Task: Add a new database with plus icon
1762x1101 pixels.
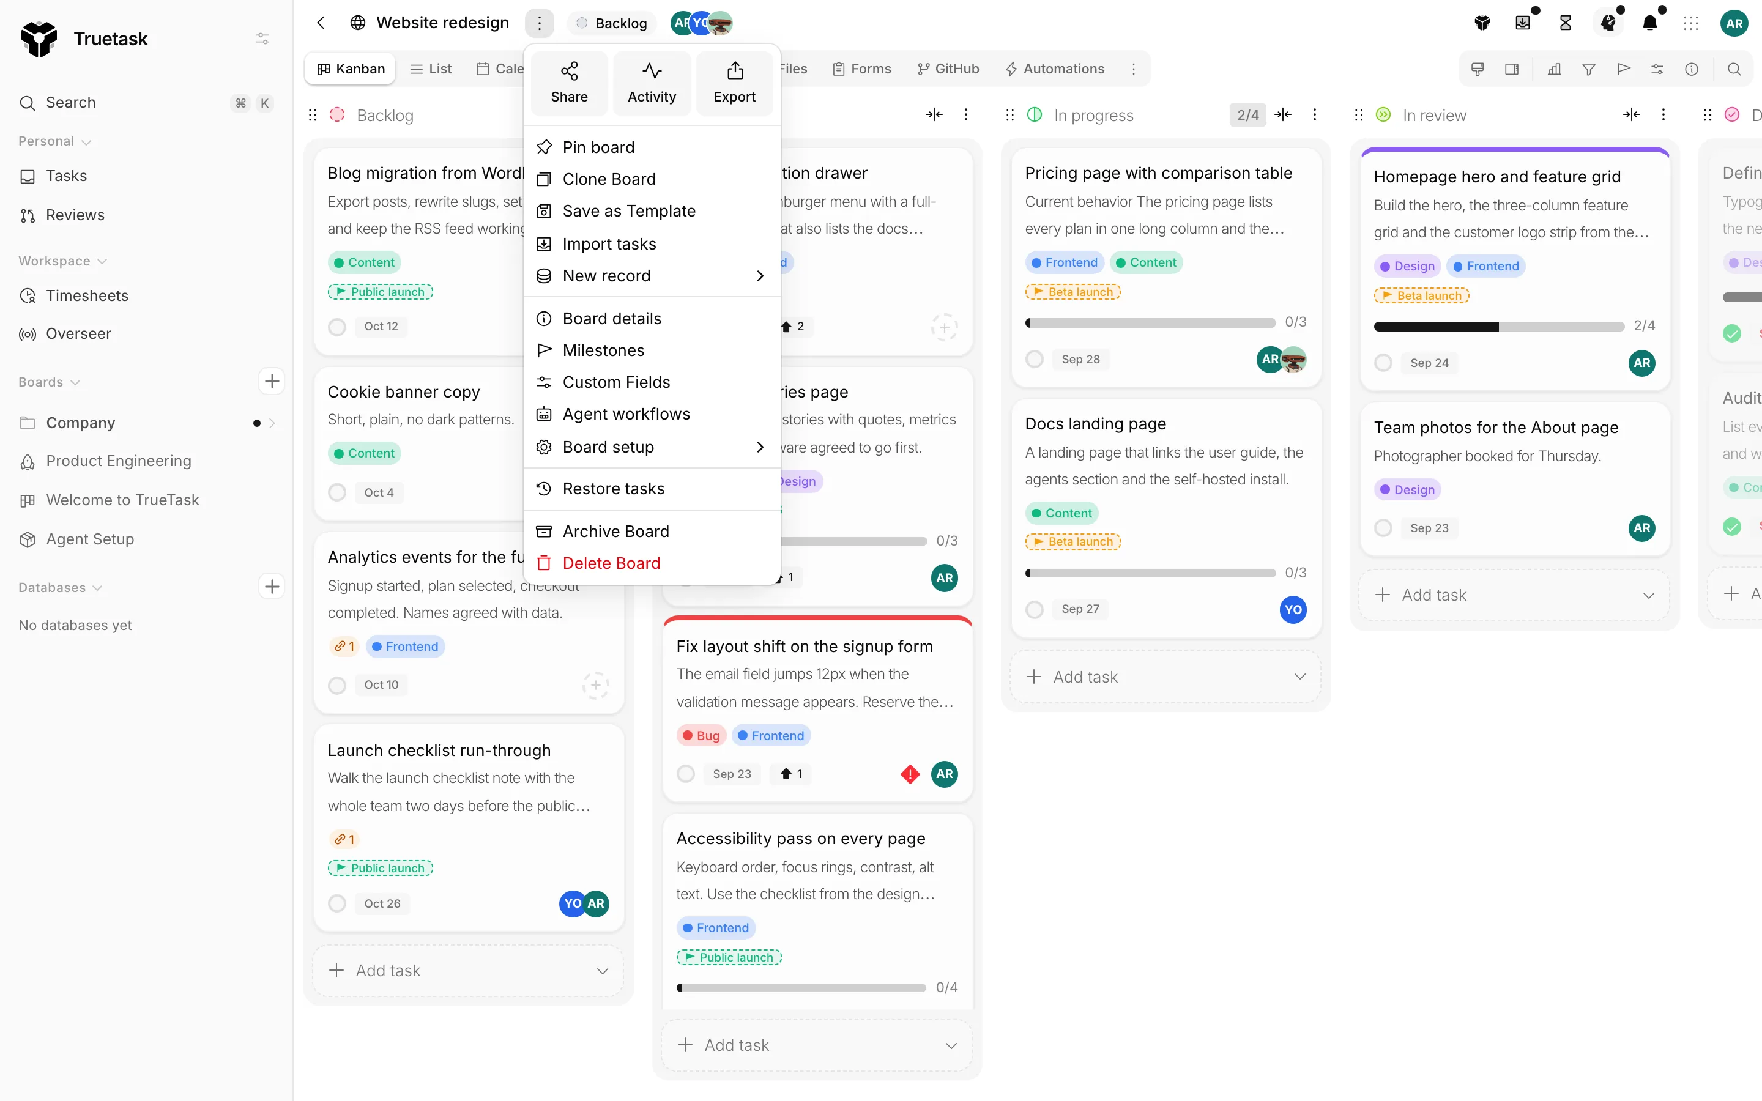Action: [x=272, y=586]
